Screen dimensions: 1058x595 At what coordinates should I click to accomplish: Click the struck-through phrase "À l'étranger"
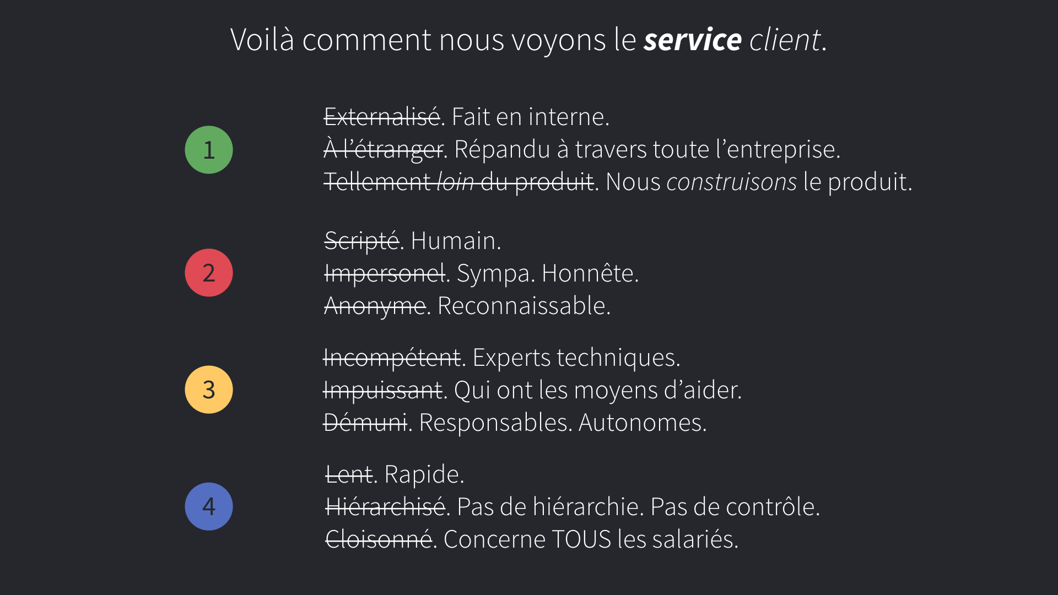pyautogui.click(x=383, y=149)
